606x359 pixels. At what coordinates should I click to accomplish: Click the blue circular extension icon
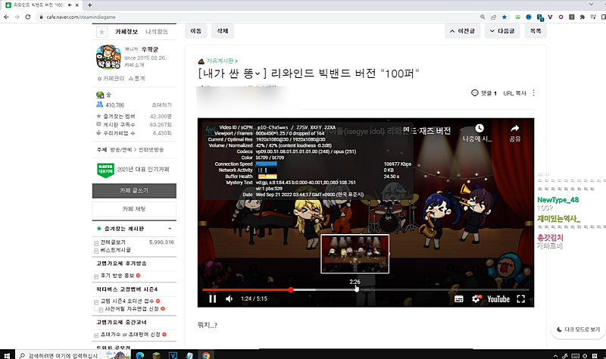pos(529,17)
